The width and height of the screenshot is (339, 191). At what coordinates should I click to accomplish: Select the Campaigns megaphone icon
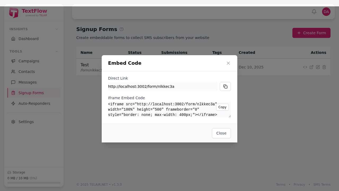13,61
